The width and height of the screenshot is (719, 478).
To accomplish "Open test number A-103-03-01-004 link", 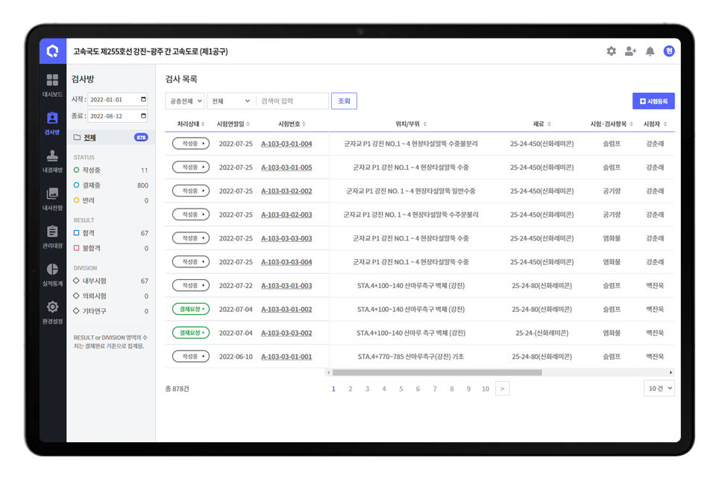I will tap(286, 144).
